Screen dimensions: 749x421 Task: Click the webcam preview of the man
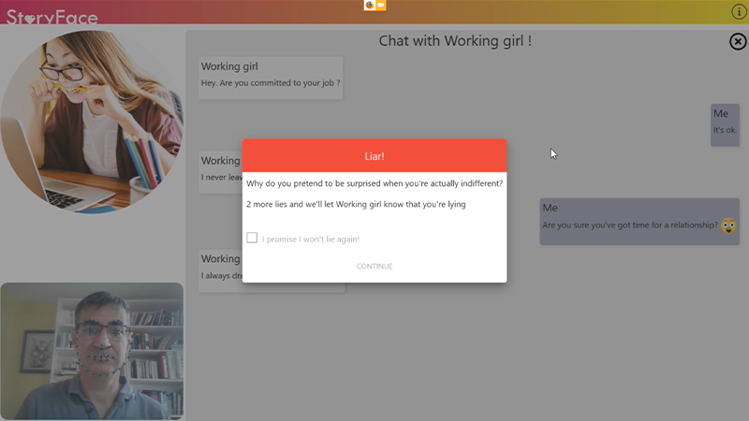point(92,350)
